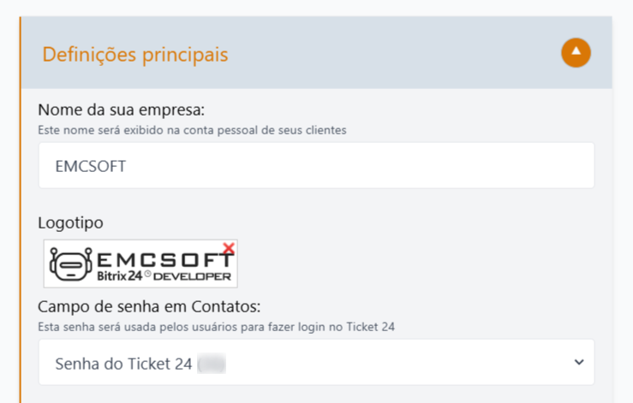Open the Senha do Ticket 24 combo box
Image resolution: width=633 pixels, height=403 pixels.
click(317, 362)
